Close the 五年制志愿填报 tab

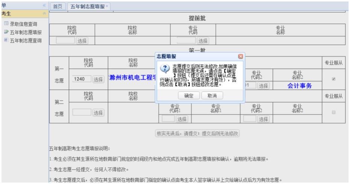106,7
